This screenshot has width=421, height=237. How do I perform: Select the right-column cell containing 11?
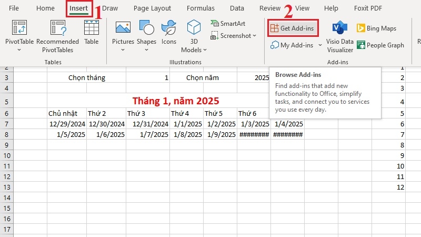tap(388, 176)
